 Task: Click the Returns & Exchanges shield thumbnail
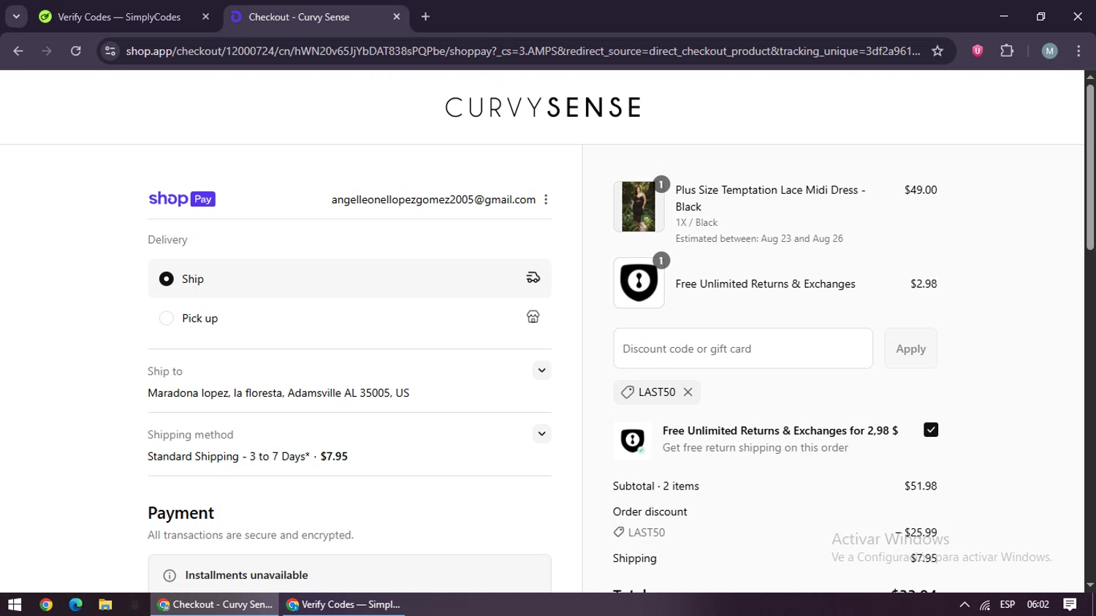[639, 283]
